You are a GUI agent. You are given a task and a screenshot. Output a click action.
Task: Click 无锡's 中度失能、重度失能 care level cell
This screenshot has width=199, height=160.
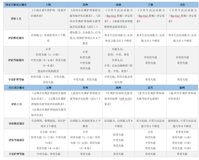coord(49,154)
